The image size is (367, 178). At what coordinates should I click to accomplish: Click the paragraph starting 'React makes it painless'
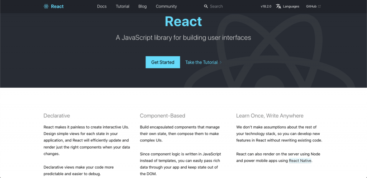(x=87, y=141)
